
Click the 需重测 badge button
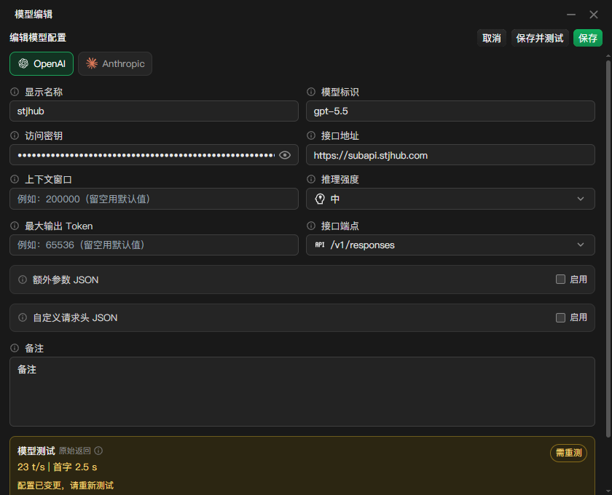coord(569,453)
